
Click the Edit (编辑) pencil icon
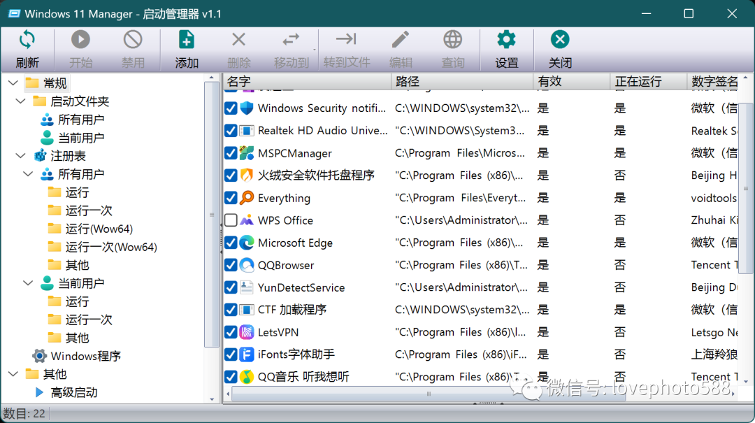coord(401,40)
